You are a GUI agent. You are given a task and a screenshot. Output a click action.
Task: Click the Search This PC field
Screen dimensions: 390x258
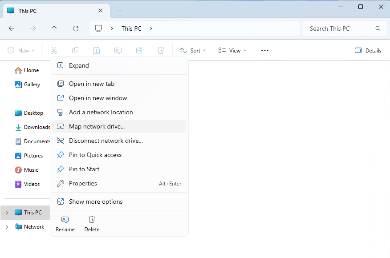[341, 28]
